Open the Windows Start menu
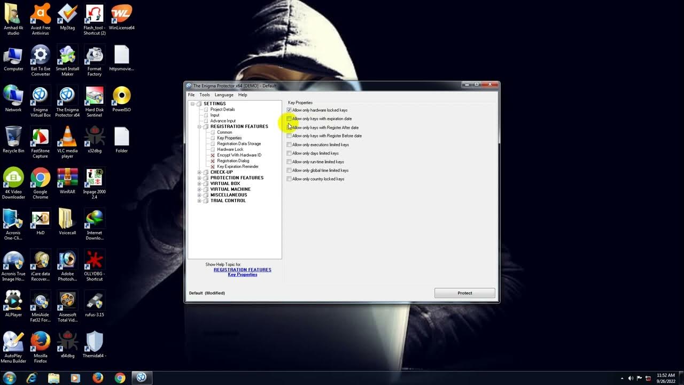 (x=9, y=378)
